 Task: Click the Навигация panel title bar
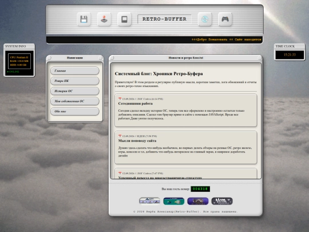tap(75, 58)
